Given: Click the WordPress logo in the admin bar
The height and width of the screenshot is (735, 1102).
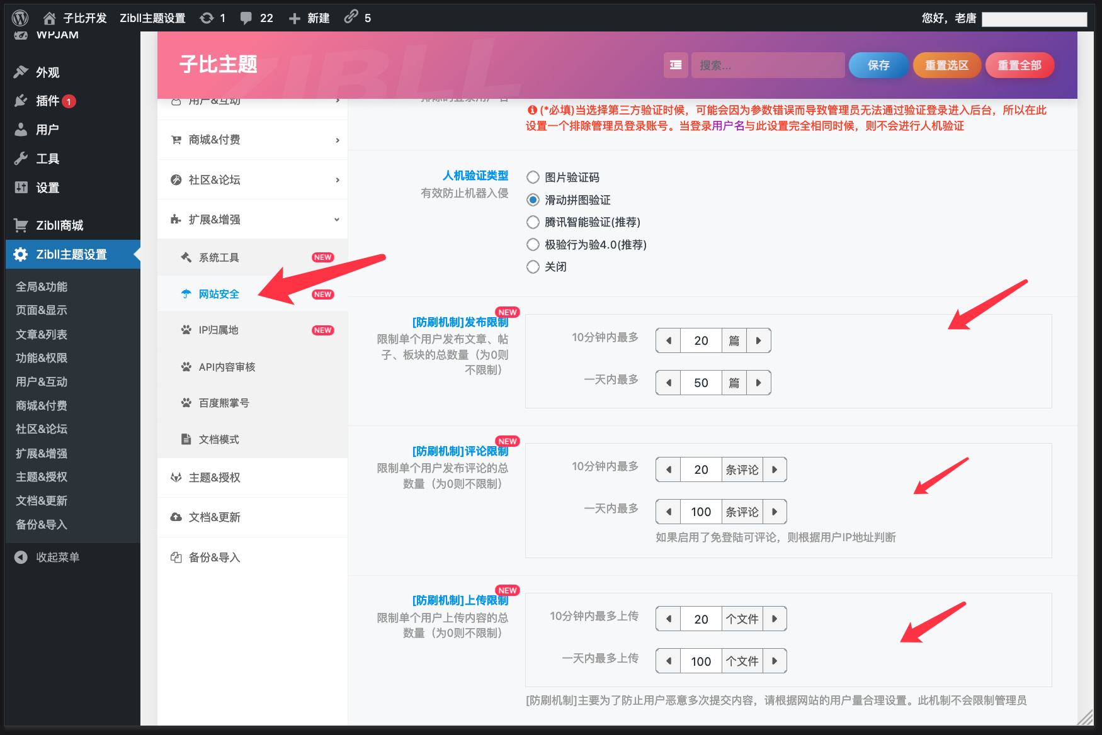Looking at the screenshot, I should (18, 17).
